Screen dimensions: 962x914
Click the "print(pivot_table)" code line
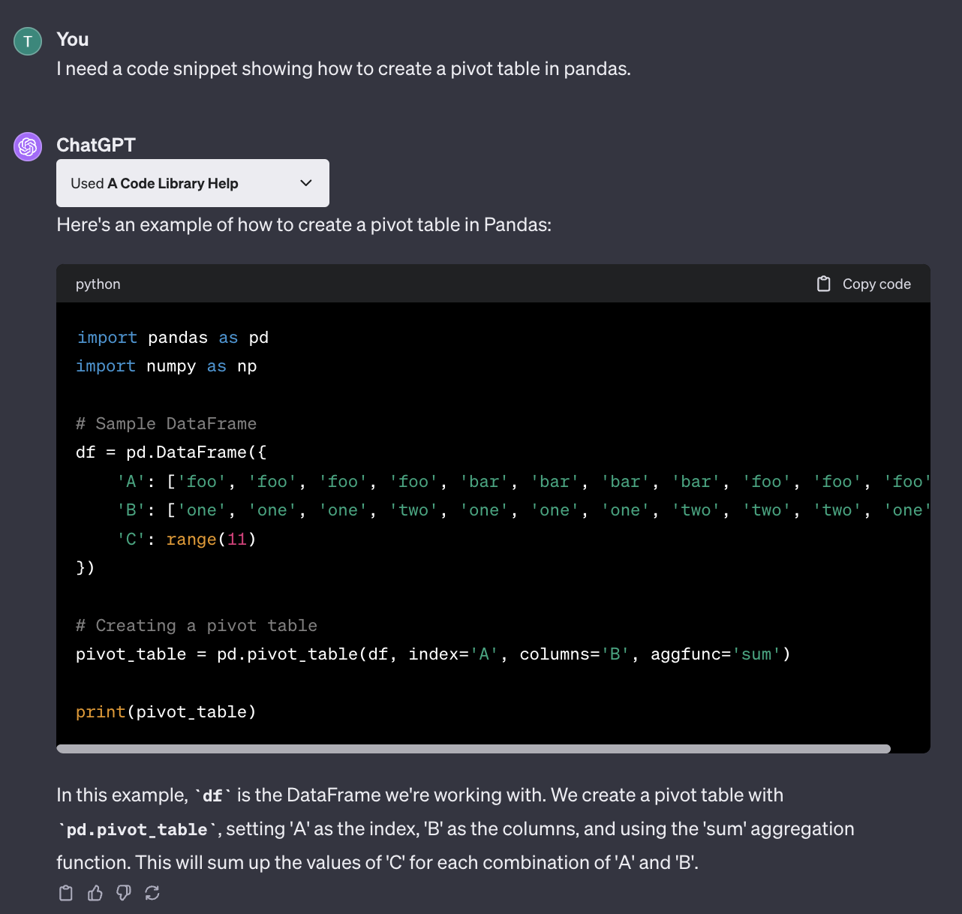pos(166,711)
